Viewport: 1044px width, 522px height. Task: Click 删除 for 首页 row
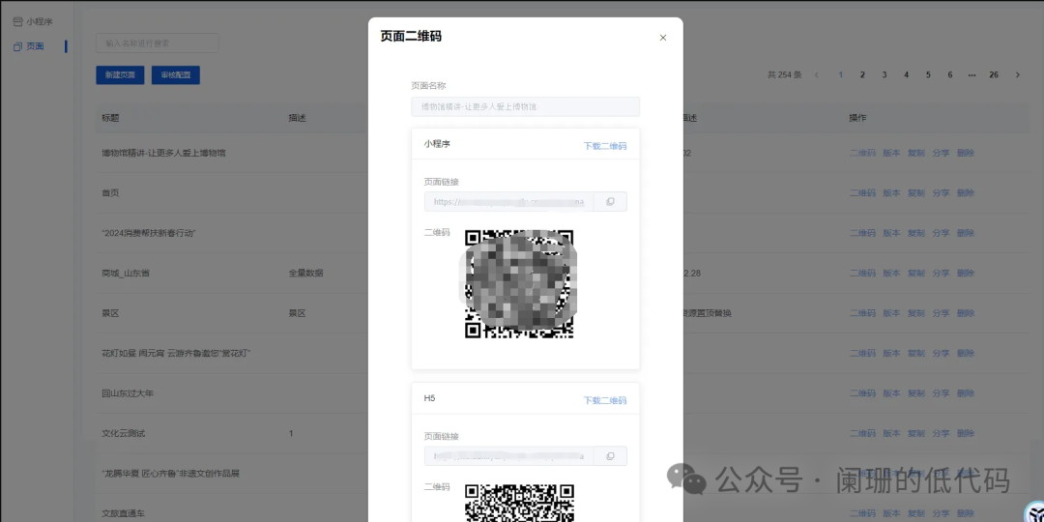[x=966, y=193]
